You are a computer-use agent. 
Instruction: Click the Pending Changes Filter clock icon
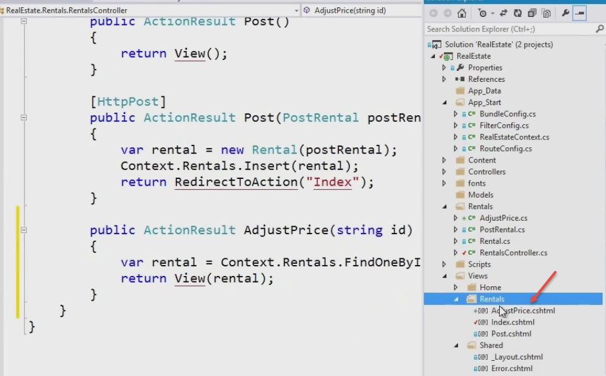pyautogui.click(x=482, y=13)
